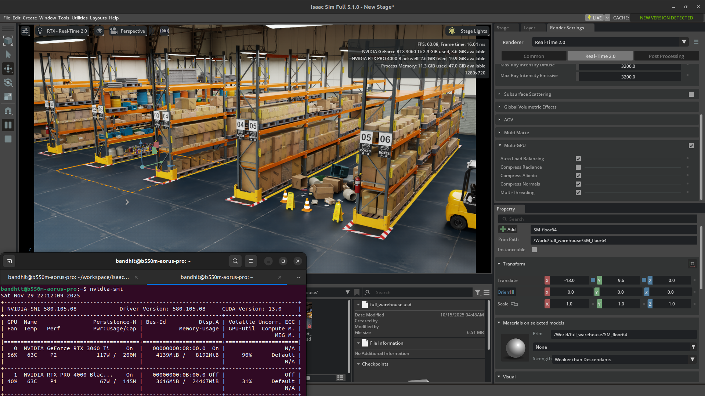This screenshot has width=705, height=396.
Task: Expand the Subsurface Scattering section
Action: tap(527, 94)
